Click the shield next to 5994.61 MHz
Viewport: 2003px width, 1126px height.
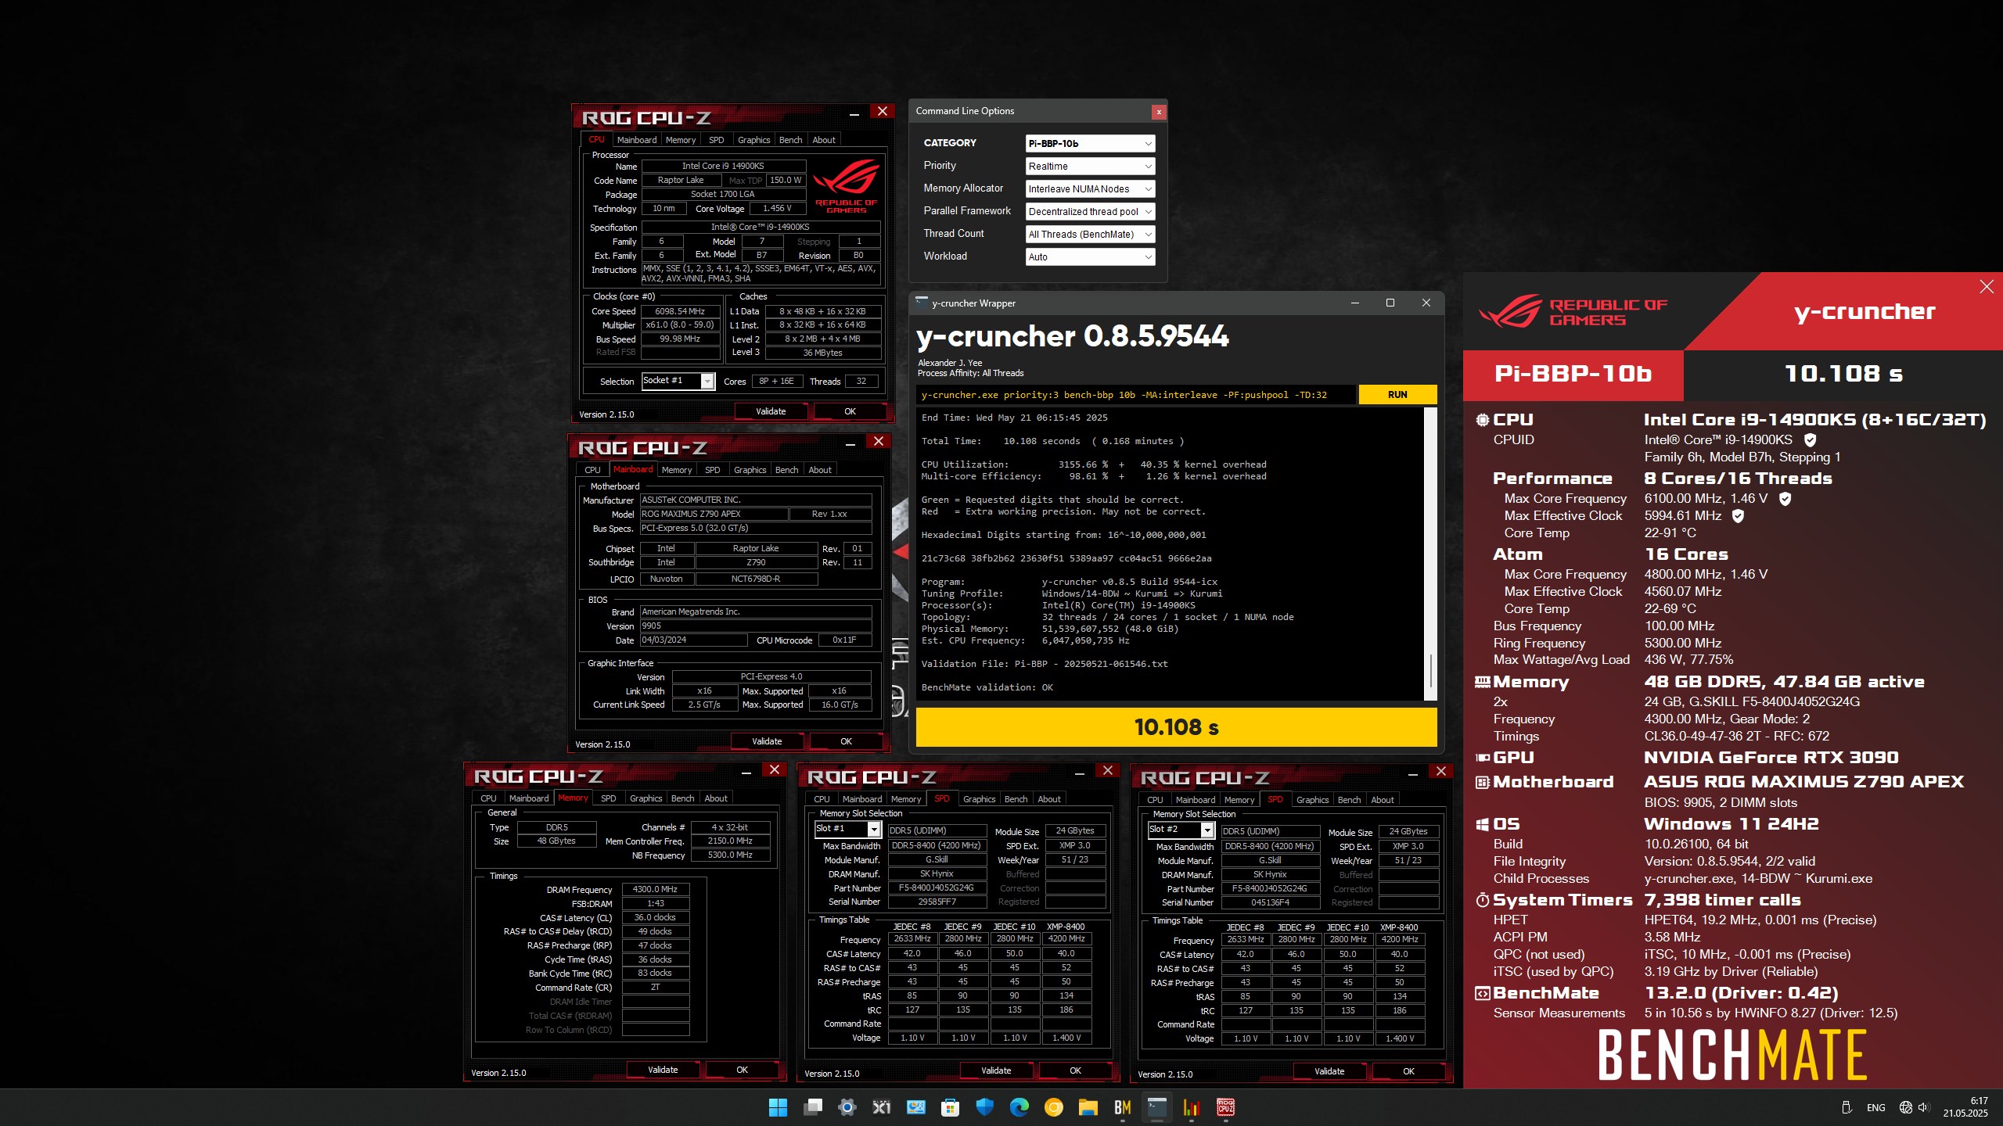1738,516
